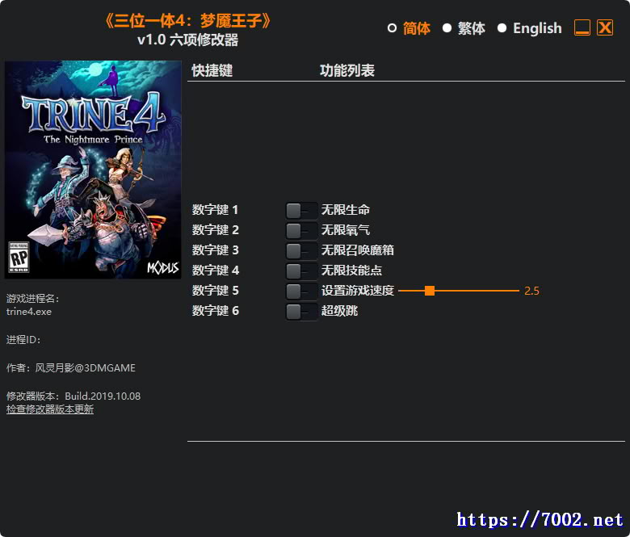
Task: Click the 无限生命 feature label
Action: (x=346, y=210)
